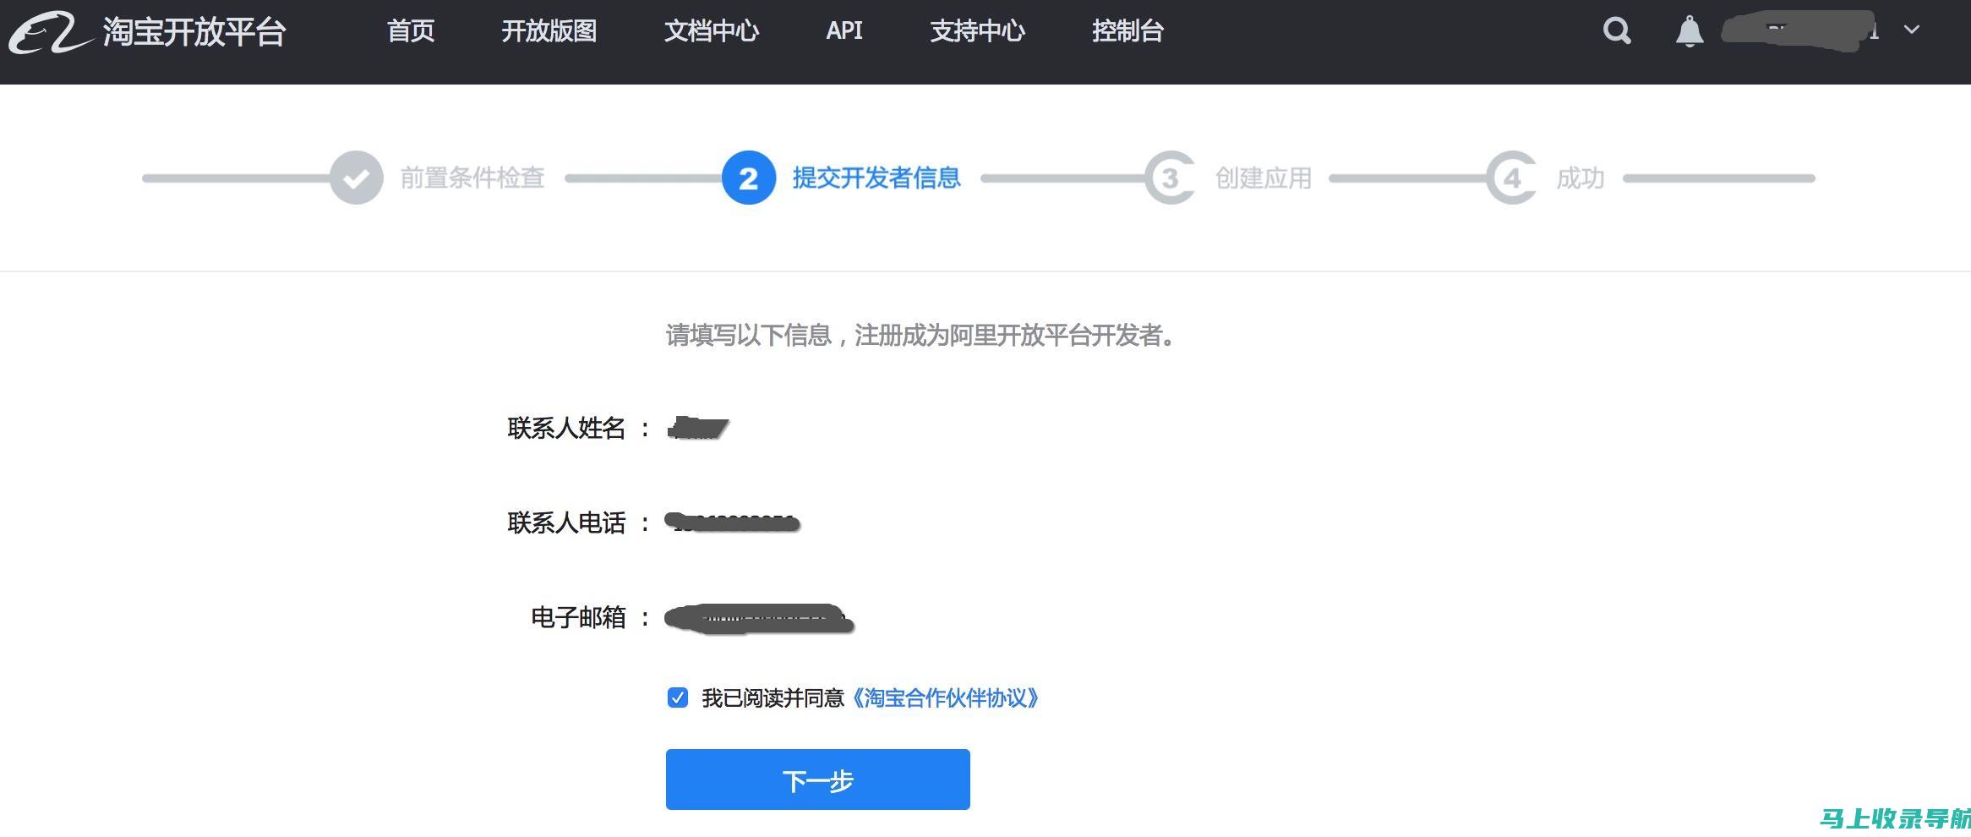Click the 电子邮箱 label

pyautogui.click(x=578, y=617)
